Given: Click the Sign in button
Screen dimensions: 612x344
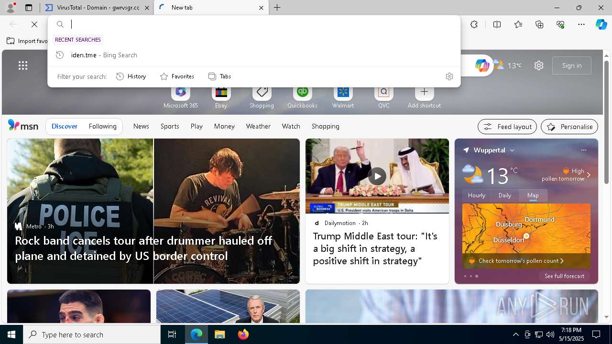Looking at the screenshot, I should (572, 65).
